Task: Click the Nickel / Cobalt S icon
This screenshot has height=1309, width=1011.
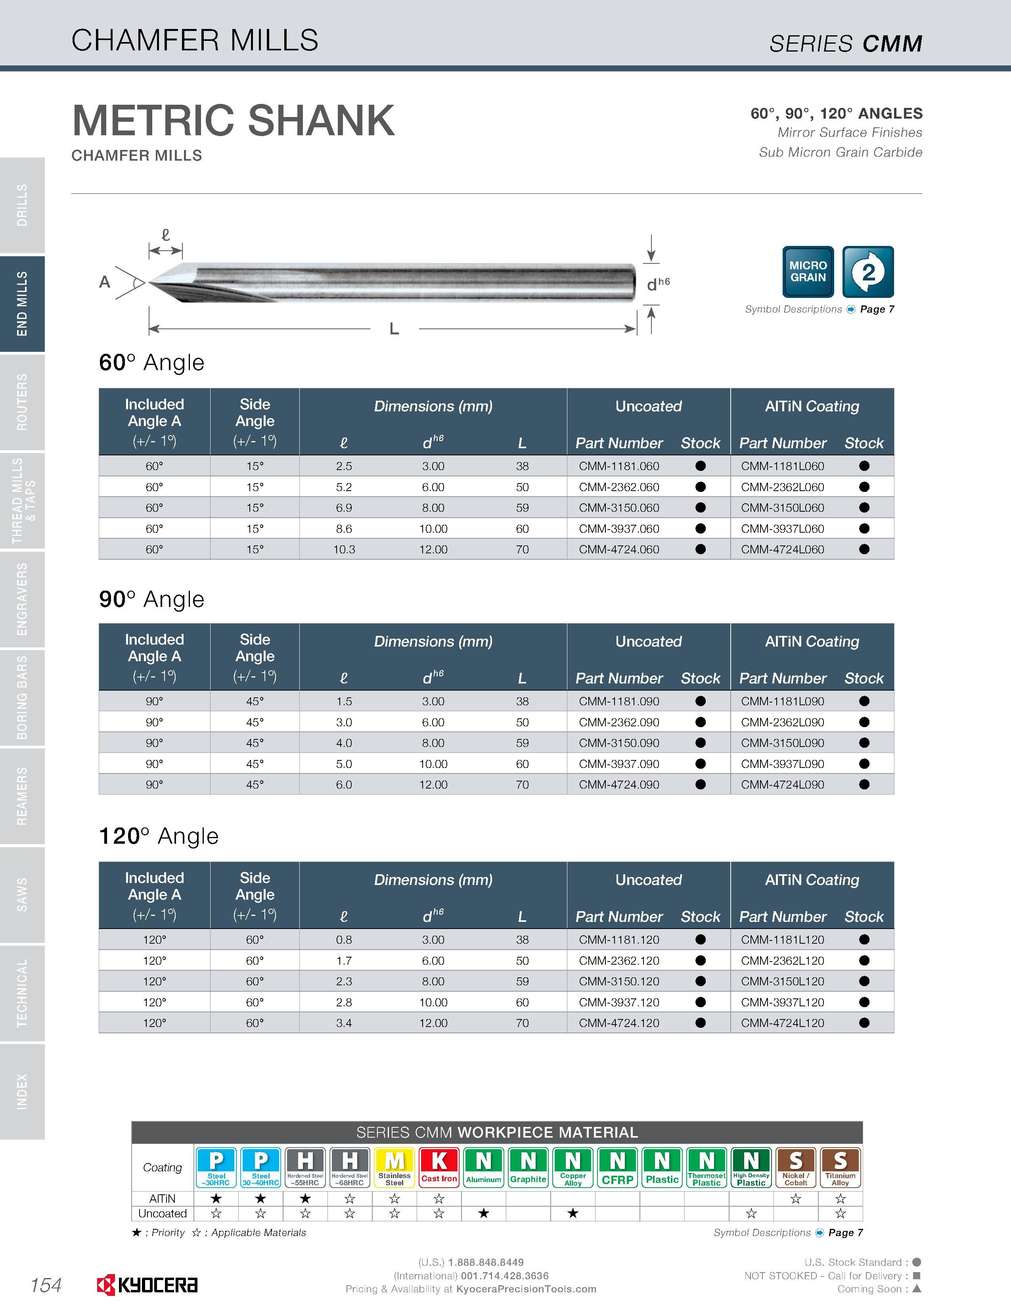Action: pos(796,1167)
